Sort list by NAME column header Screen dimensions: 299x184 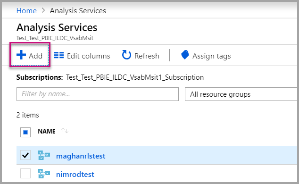[x=47, y=131]
